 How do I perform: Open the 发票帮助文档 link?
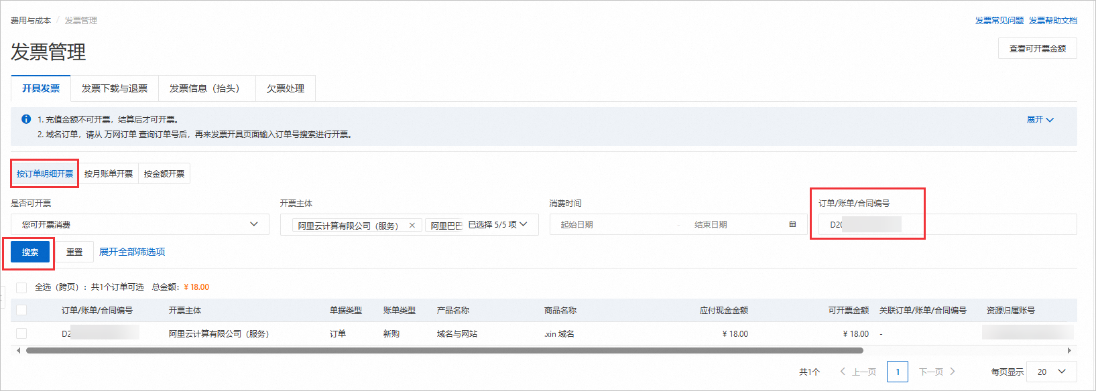(x=1053, y=21)
